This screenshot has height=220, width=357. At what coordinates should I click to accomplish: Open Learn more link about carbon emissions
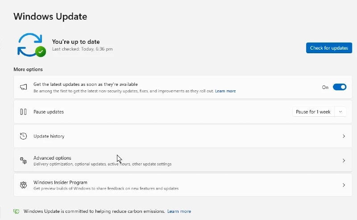(x=179, y=212)
